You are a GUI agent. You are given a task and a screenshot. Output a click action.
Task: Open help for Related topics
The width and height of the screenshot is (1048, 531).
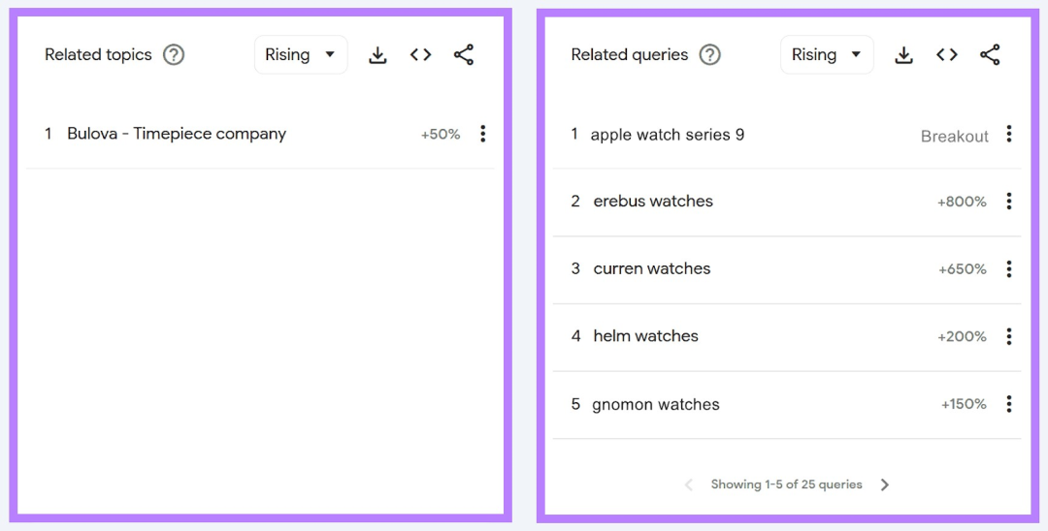[x=174, y=54]
